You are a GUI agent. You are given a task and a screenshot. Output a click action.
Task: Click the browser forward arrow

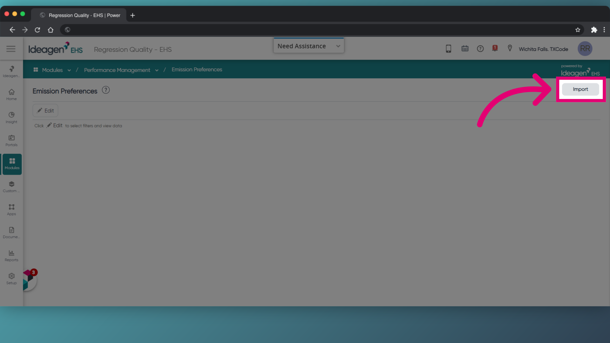click(x=25, y=30)
